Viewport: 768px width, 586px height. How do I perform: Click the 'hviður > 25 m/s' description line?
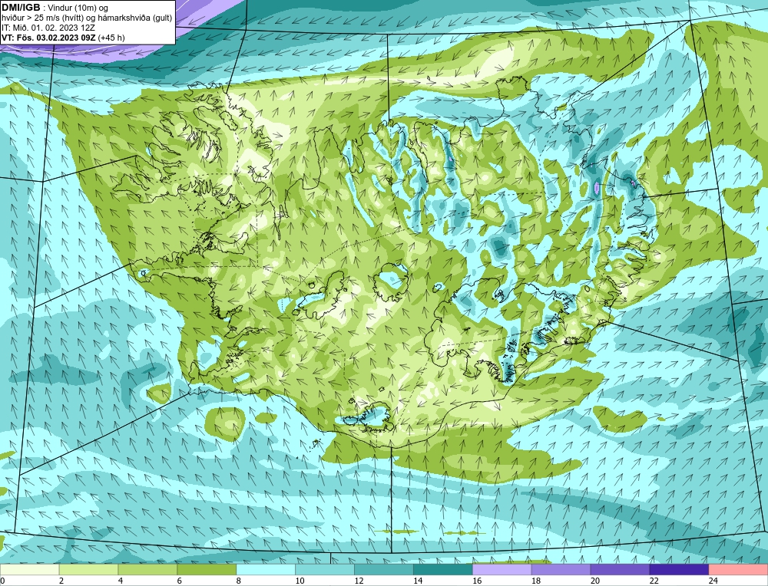[x=87, y=18]
